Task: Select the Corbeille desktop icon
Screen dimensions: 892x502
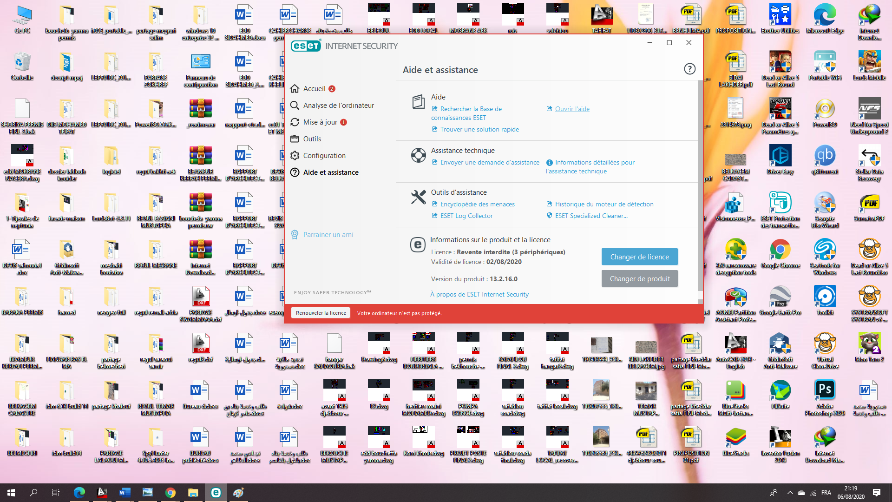Action: (22, 66)
